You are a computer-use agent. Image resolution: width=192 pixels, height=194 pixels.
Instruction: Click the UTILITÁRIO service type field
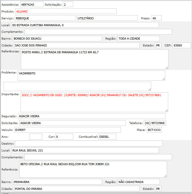coord(107,18)
